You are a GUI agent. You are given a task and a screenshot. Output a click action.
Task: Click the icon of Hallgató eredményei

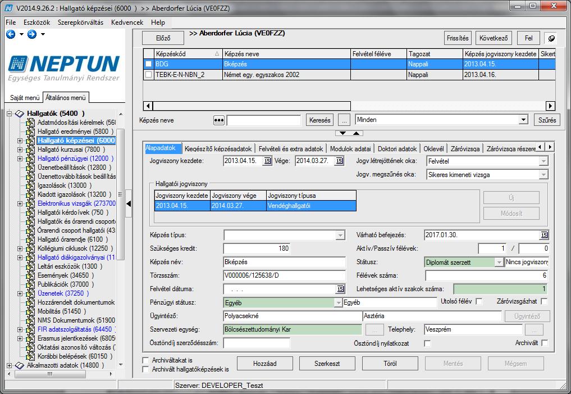pyautogui.click(x=30, y=131)
